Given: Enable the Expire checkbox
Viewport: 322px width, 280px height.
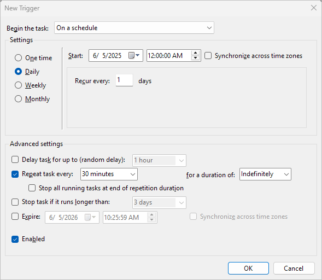Looking at the screenshot, I should (x=15, y=217).
